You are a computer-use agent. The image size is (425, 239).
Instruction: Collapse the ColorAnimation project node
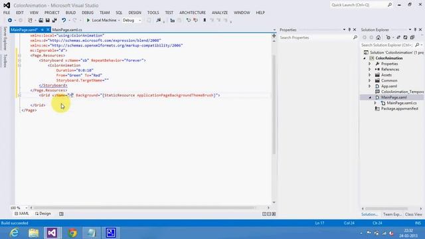(365, 58)
